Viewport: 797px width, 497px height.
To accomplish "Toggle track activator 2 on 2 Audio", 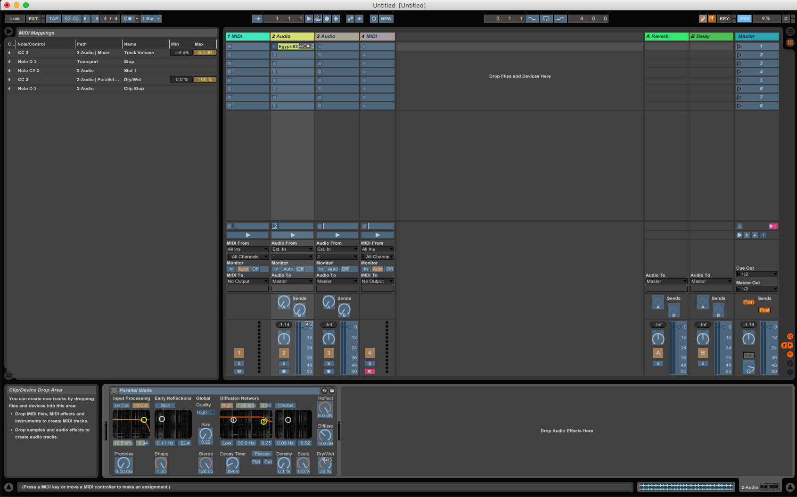I will [x=284, y=353].
